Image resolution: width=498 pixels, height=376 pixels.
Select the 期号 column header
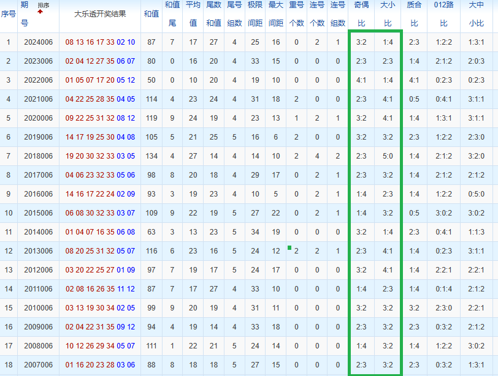[x=25, y=14]
